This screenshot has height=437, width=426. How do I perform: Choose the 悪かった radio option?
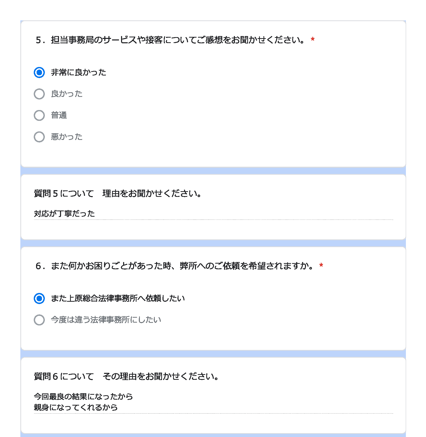pyautogui.click(x=39, y=137)
